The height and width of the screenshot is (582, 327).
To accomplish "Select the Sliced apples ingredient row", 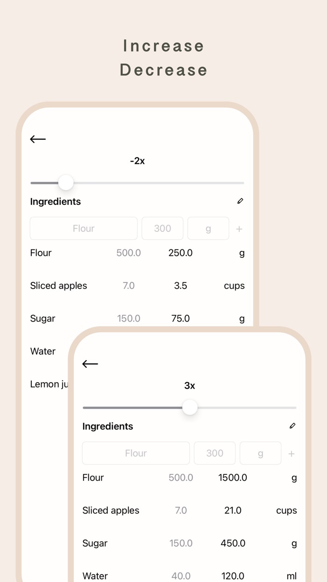I will (x=58, y=285).
